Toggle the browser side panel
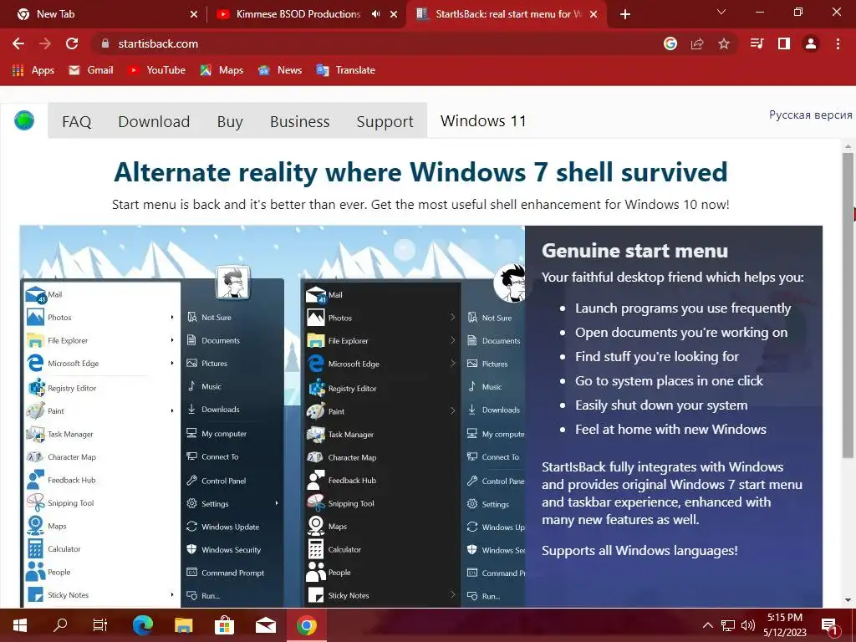 (x=784, y=43)
